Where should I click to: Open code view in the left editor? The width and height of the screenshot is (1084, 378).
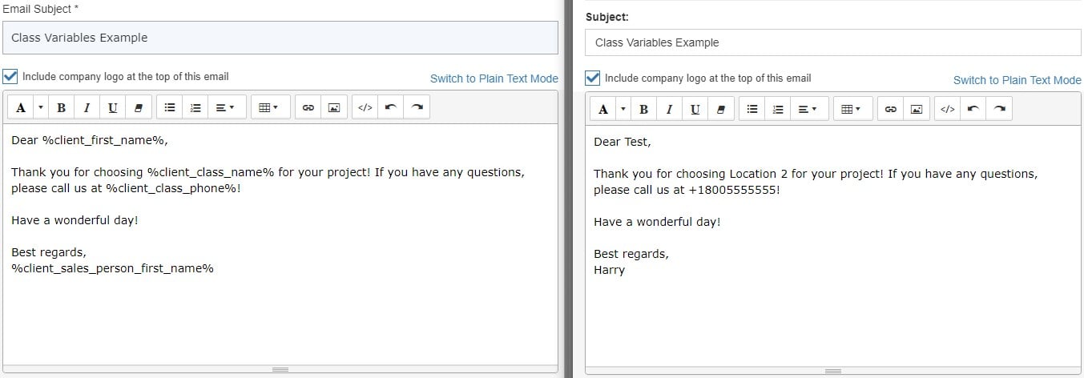tap(365, 108)
